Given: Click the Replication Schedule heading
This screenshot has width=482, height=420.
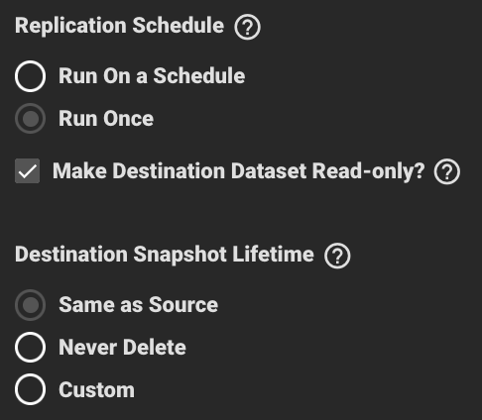Looking at the screenshot, I should (119, 26).
